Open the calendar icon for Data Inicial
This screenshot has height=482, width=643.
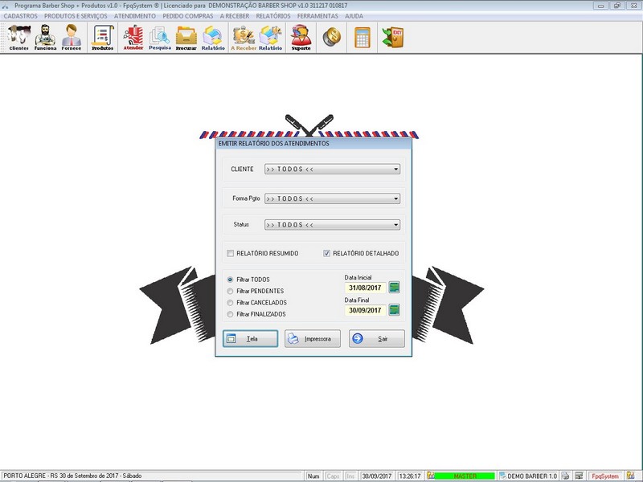tap(394, 288)
